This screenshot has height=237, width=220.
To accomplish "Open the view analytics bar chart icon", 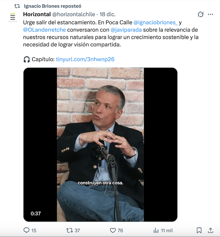I will (x=156, y=230).
